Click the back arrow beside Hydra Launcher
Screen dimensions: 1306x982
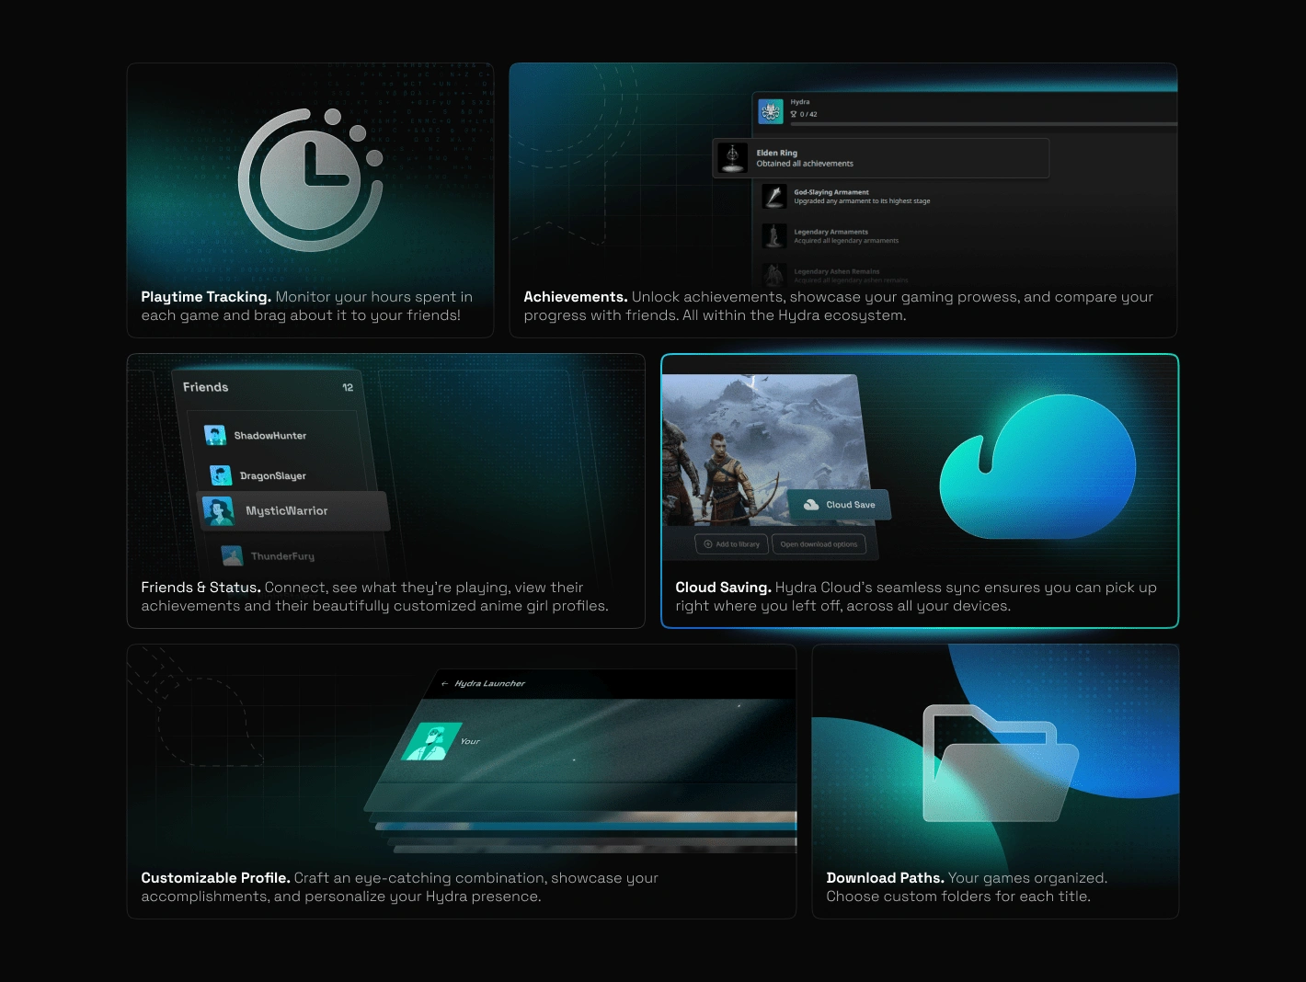445,683
